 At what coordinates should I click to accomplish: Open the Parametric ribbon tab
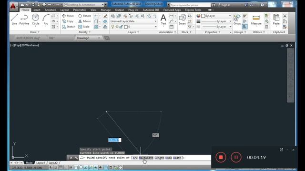click(80, 10)
